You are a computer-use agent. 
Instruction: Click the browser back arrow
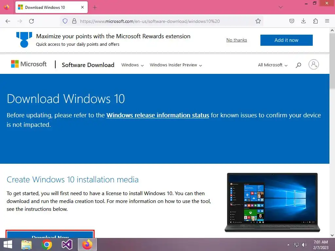pos(8,21)
